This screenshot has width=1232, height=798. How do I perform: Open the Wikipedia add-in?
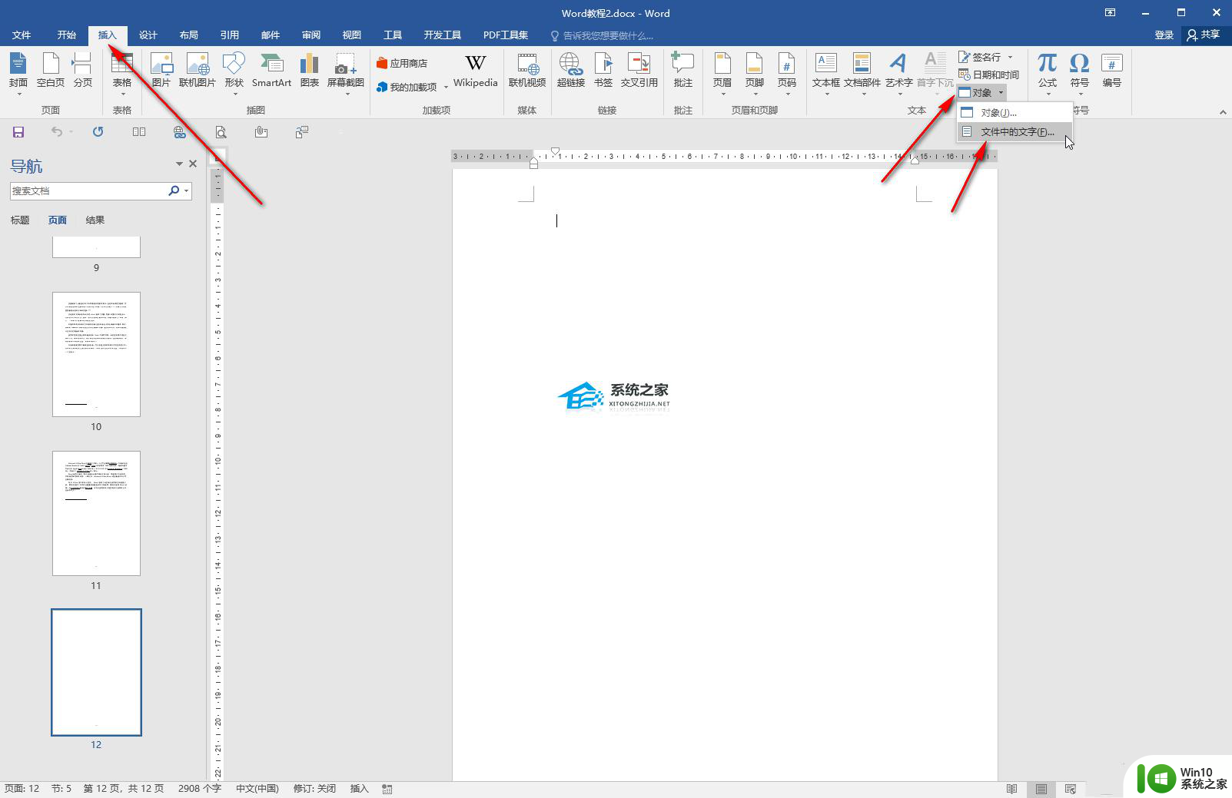click(476, 71)
